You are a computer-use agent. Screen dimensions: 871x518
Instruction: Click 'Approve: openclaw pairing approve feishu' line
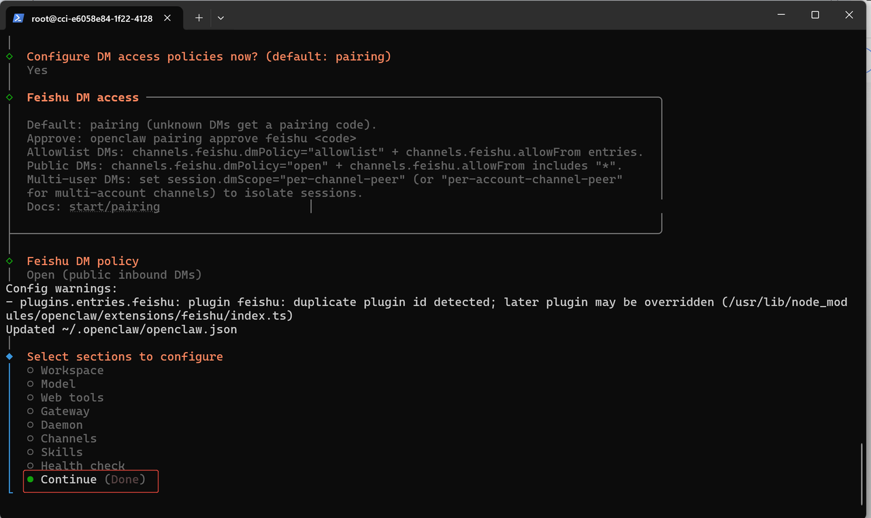tap(191, 139)
